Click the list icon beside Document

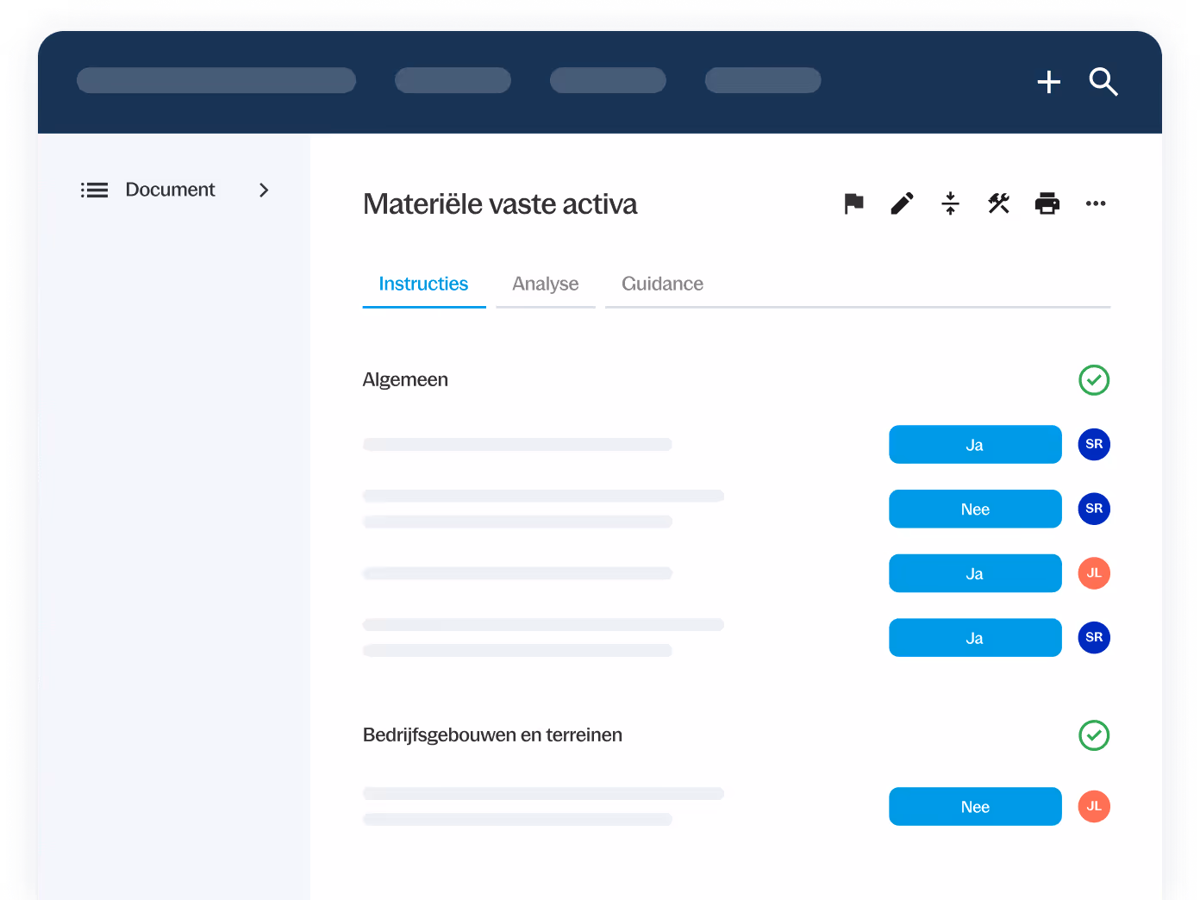coord(94,190)
